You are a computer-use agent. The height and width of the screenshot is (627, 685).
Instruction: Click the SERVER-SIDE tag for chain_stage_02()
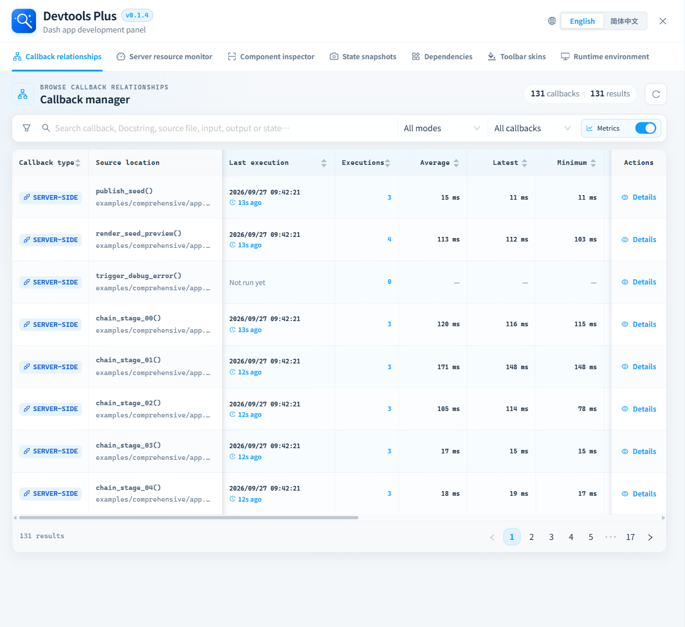point(51,409)
